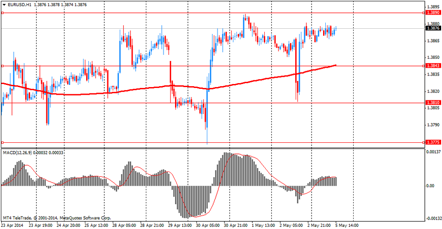The image size is (442, 229).
Task: Click the 1.3890 red price level label
Action: pyautogui.click(x=433, y=13)
